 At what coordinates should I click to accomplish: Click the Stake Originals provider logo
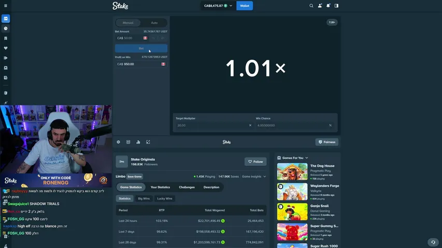pyautogui.click(x=122, y=161)
